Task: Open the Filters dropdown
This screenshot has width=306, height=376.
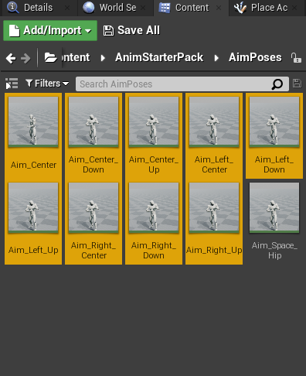Action: 47,84
